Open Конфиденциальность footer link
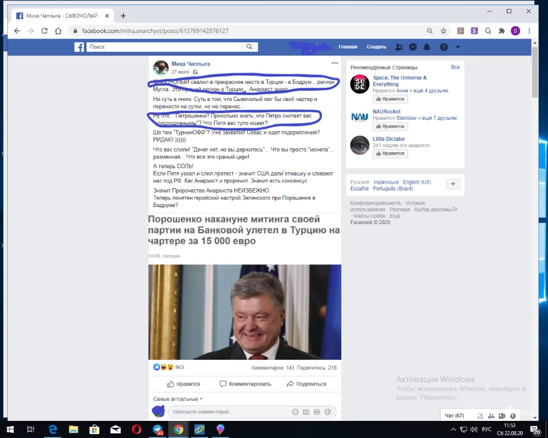The width and height of the screenshot is (548, 438). [376, 203]
